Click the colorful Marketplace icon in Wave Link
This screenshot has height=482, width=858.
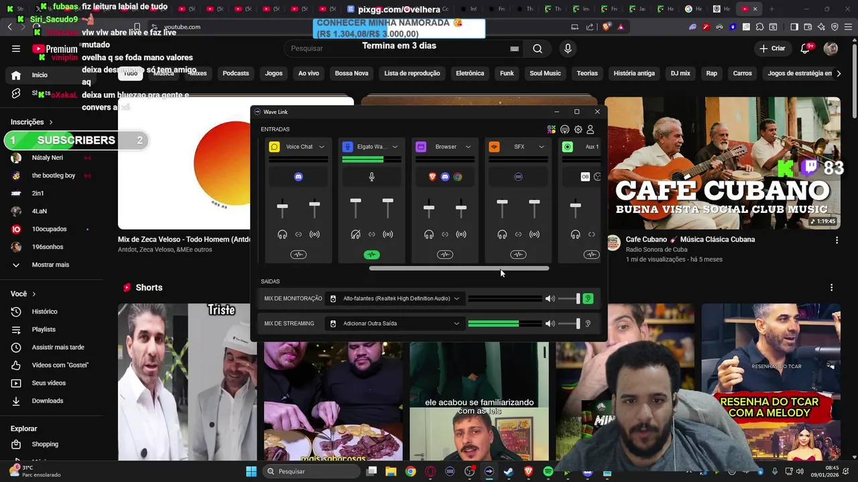pos(551,129)
